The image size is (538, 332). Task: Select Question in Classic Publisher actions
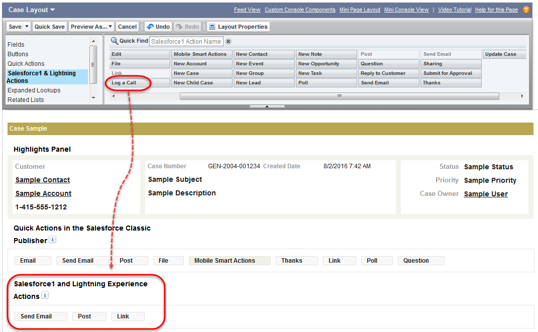pyautogui.click(x=421, y=261)
